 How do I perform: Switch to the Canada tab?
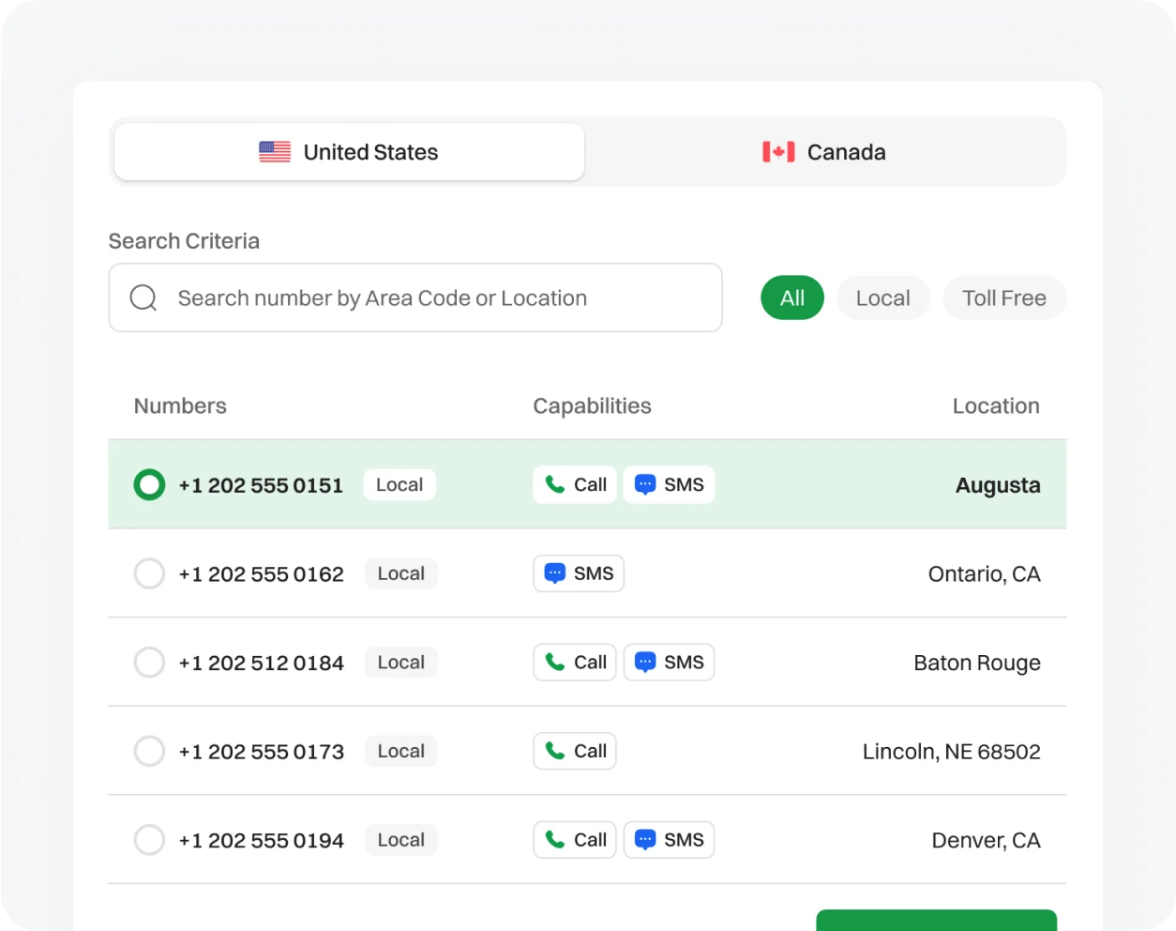823,151
